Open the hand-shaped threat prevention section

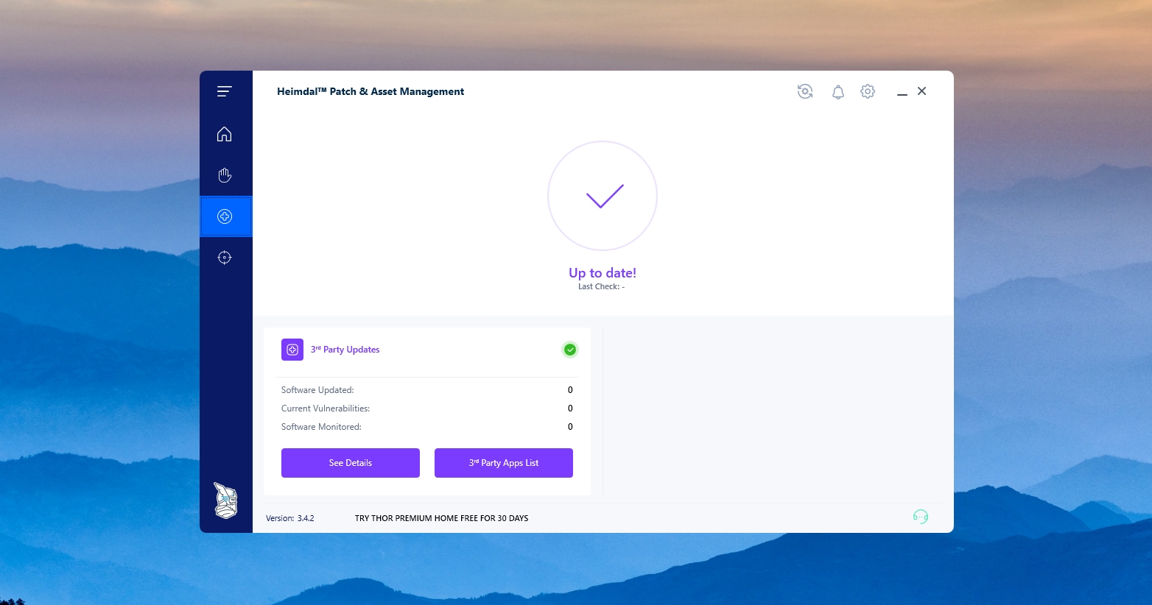point(225,175)
